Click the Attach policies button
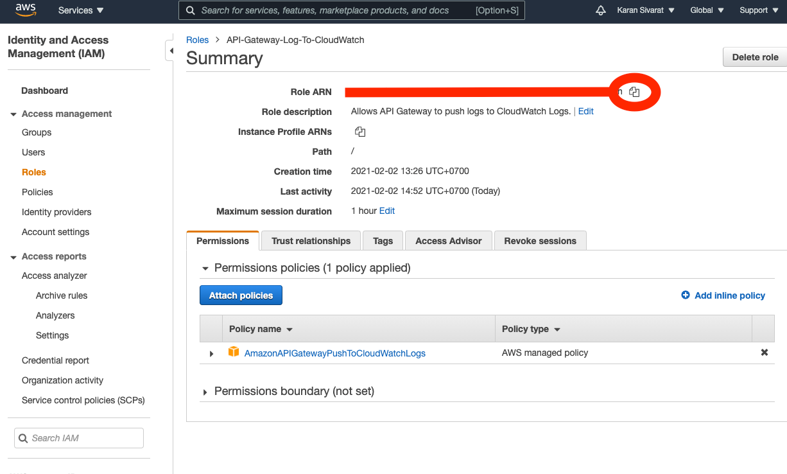The height and width of the screenshot is (474, 787). pos(241,295)
